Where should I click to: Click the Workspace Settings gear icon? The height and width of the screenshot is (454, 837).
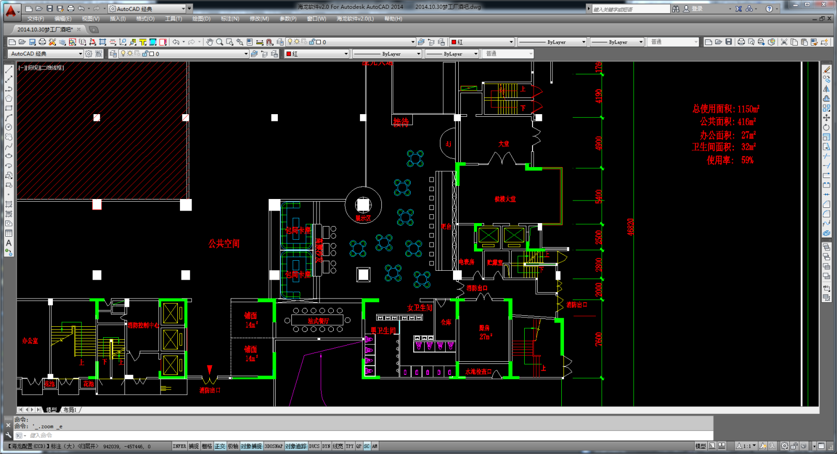pos(88,53)
